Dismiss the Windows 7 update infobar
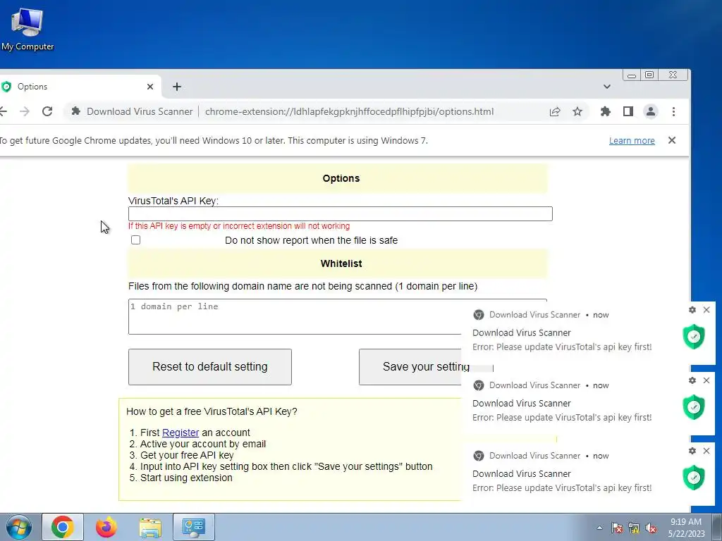The image size is (722, 541). [672, 140]
